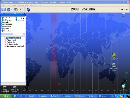Open Evidence beden entry
This screenshot has width=130, height=98.
(12, 44)
